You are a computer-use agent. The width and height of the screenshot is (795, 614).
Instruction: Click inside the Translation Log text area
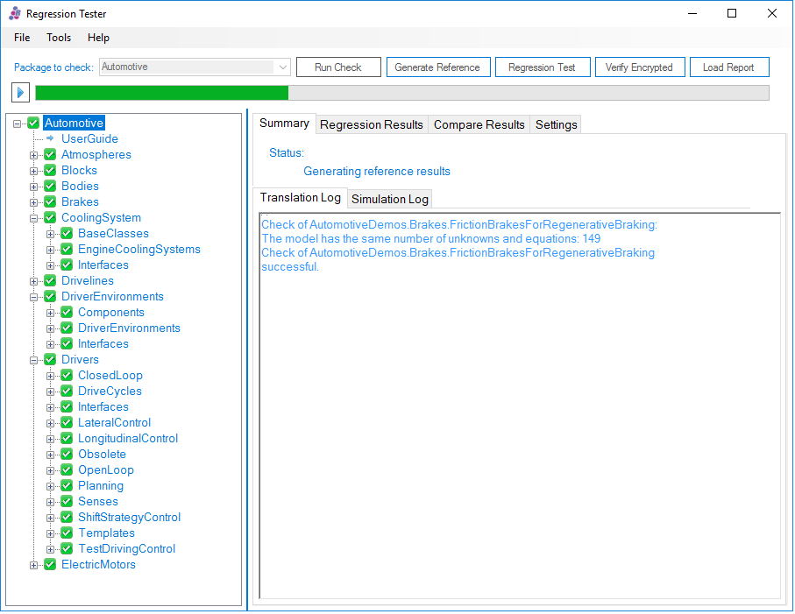click(520, 406)
